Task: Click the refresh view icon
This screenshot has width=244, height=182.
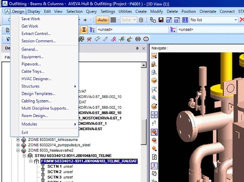Action: [154, 157]
